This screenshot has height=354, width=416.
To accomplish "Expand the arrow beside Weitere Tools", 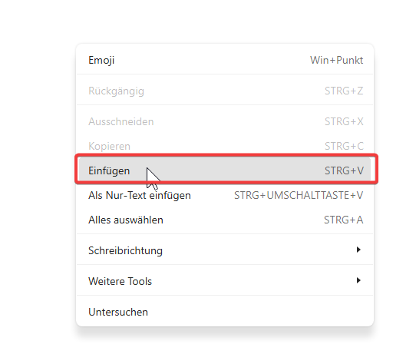I will 358,280.
